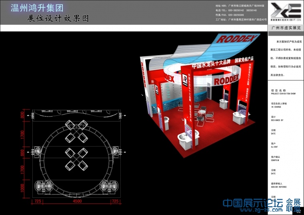The width and height of the screenshot is (304, 215).
Task: Click the floor plan circular ring drawing
Action: pos(76,160)
